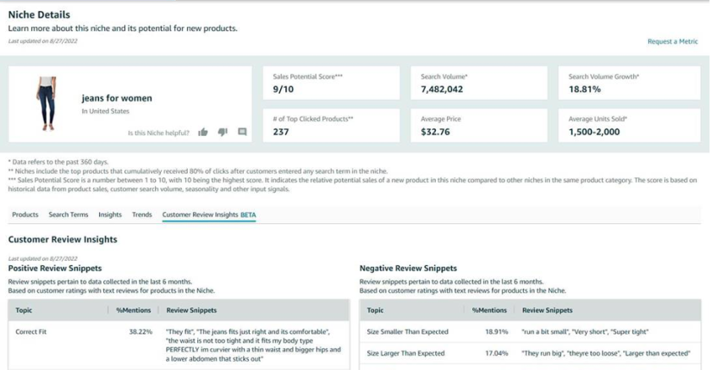Select Customer Review Insights BETA tab
This screenshot has height=370, width=711.
click(208, 215)
